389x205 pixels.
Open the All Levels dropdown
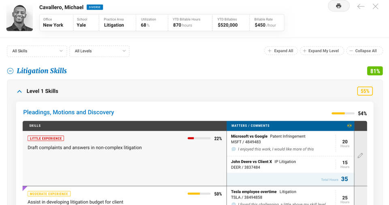100,51
